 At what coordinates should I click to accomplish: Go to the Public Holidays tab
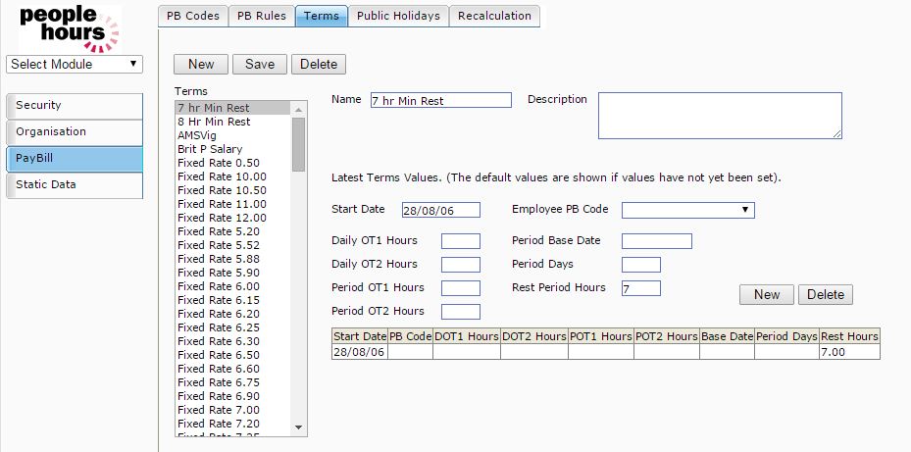point(397,16)
